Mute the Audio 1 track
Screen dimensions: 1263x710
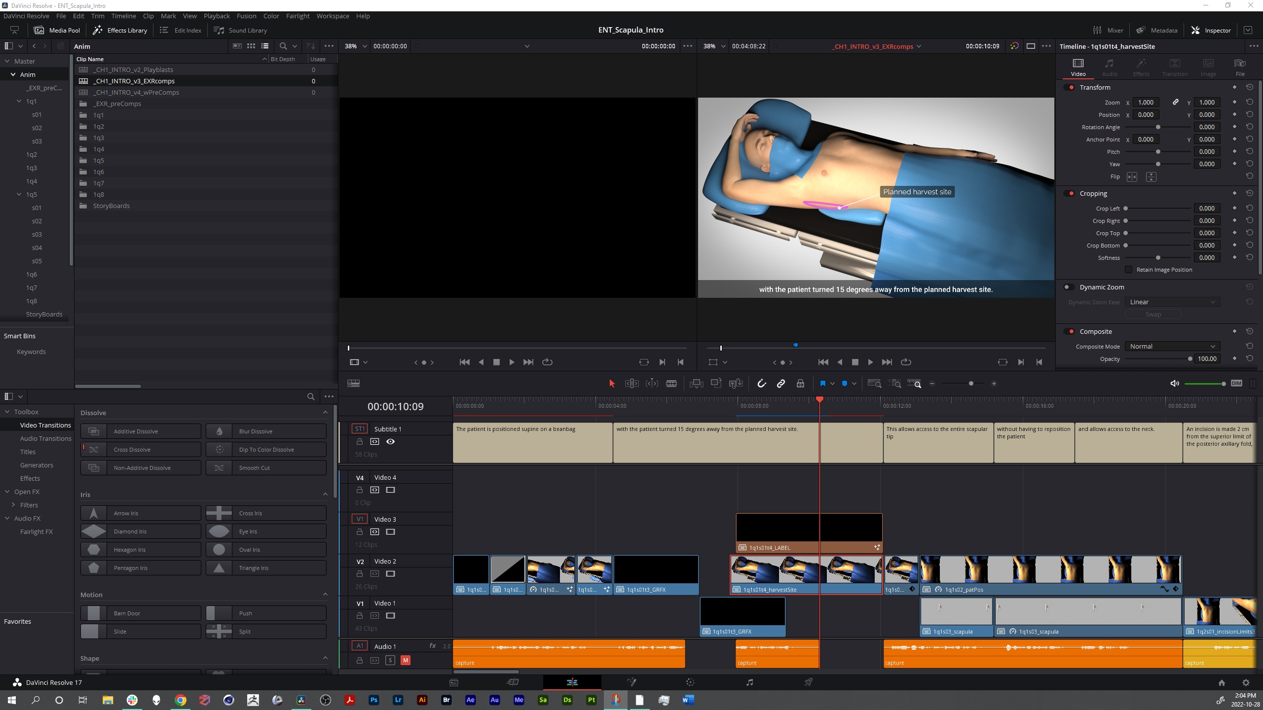coord(405,660)
